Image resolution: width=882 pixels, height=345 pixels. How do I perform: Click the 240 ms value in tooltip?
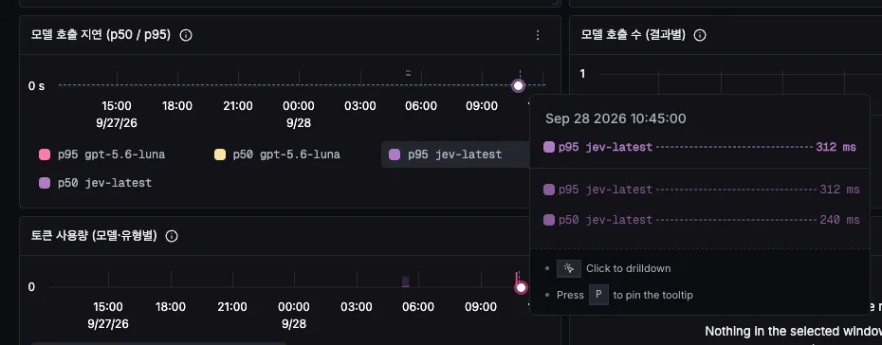[x=839, y=220]
